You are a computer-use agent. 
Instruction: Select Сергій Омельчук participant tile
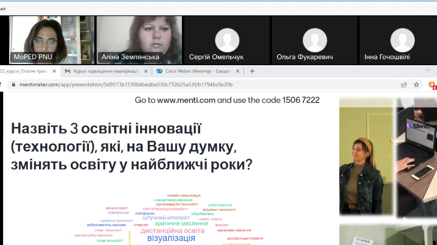tap(227, 40)
